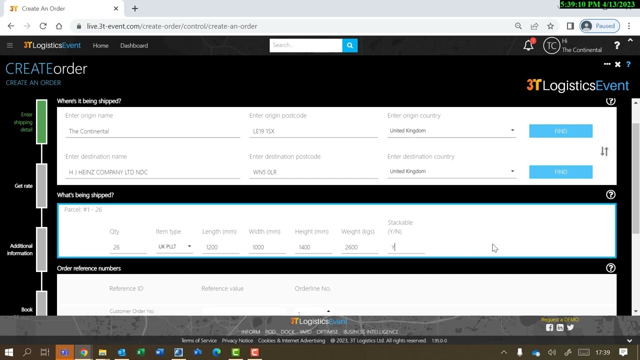Image resolution: width=640 pixels, height=360 pixels.
Task: Click the scrollbar down arrow
Action: pyautogui.click(x=635, y=311)
